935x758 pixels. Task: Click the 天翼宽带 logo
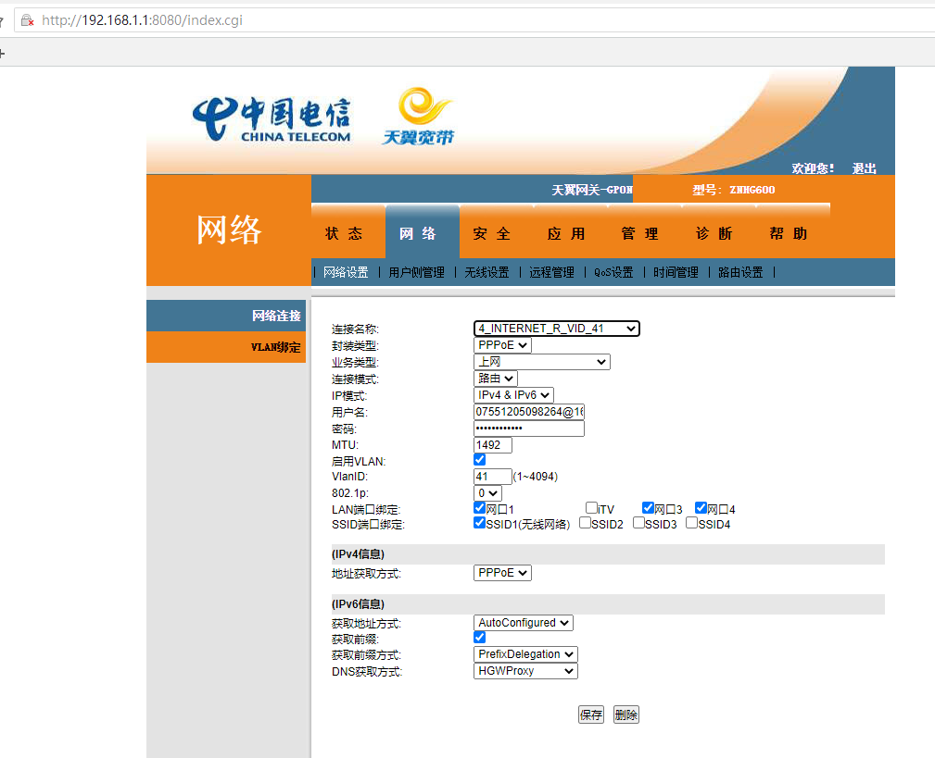pyautogui.click(x=418, y=118)
